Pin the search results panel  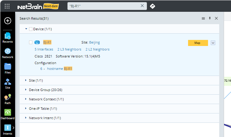click(x=210, y=18)
